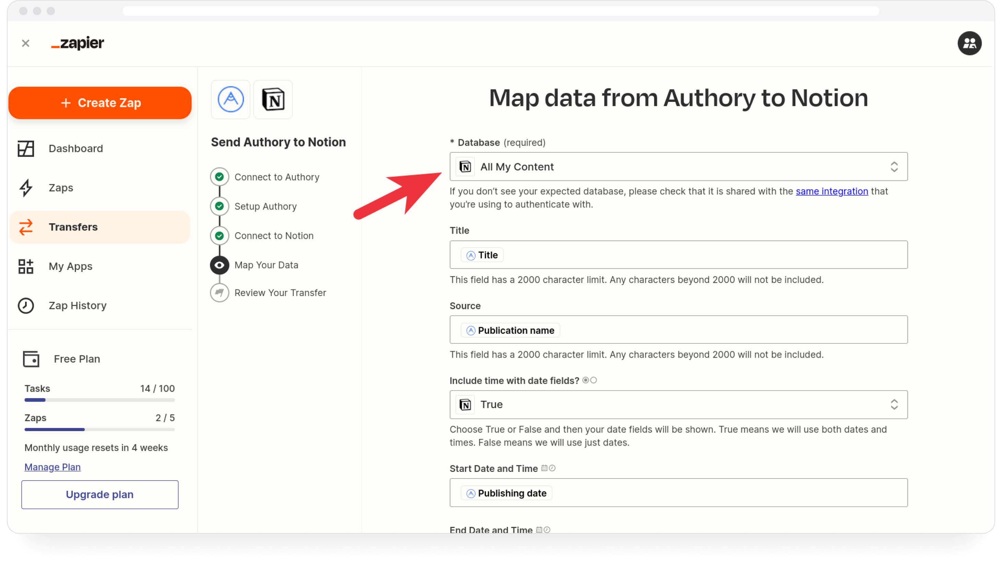
Task: Click the Tasks usage progress bar
Action: coord(100,400)
